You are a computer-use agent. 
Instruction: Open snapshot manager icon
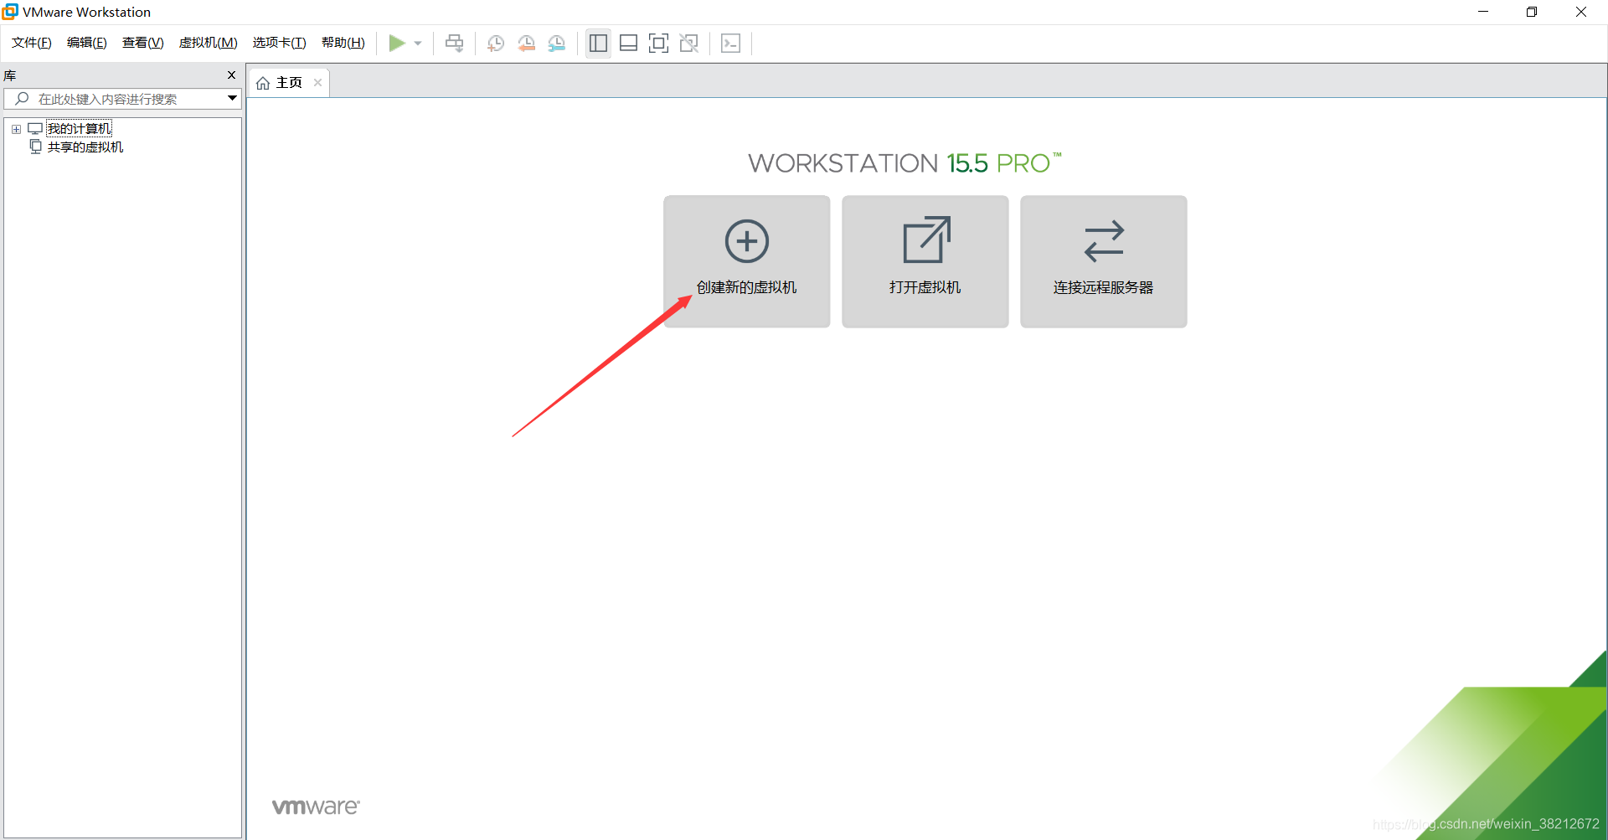click(x=557, y=44)
